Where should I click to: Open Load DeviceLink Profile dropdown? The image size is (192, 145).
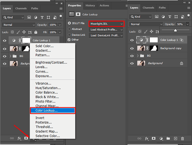106,36
